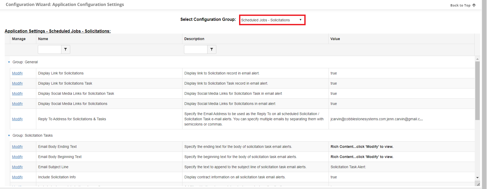Screen dimensions: 487x189
Task: Click the 'Solicitation Task Alert:' value
Action: point(348,167)
